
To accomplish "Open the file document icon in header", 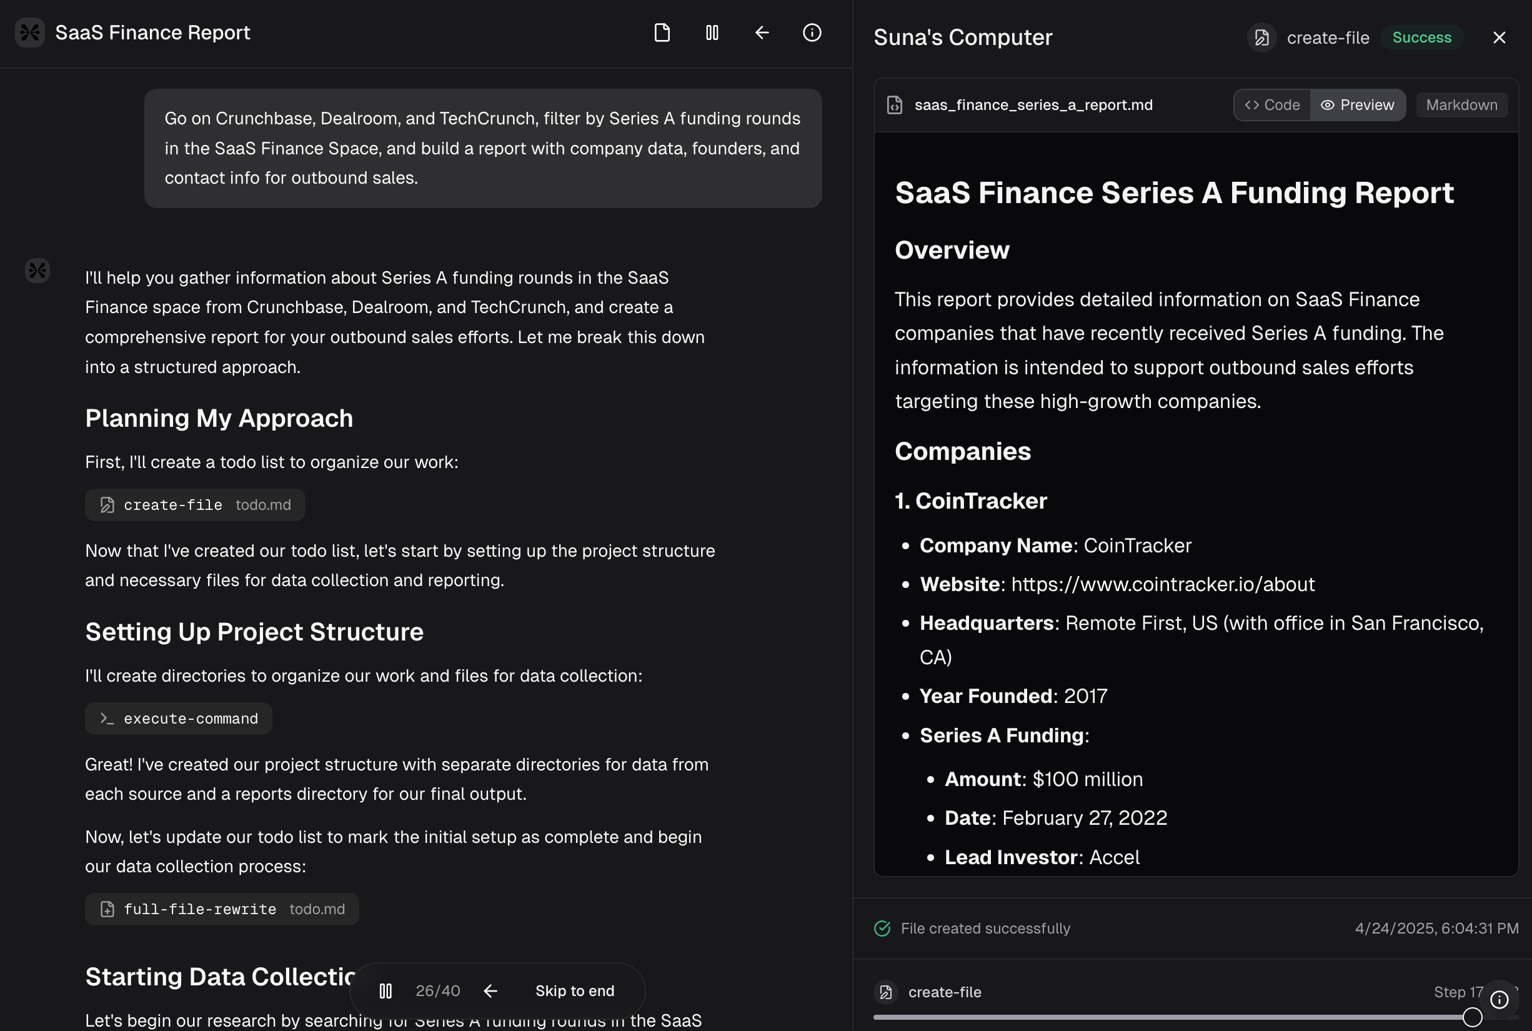I will 662,32.
